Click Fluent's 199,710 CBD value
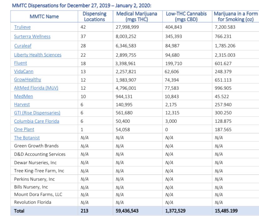Image resolution: width=259 pixels, height=216 pixels. click(174, 63)
